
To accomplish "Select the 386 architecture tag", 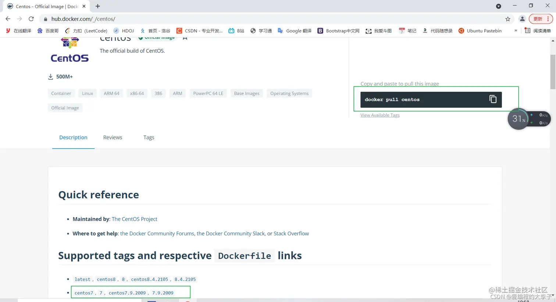I will tap(158, 93).
